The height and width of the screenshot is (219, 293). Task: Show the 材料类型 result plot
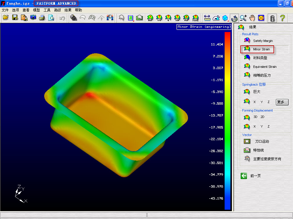point(256,58)
